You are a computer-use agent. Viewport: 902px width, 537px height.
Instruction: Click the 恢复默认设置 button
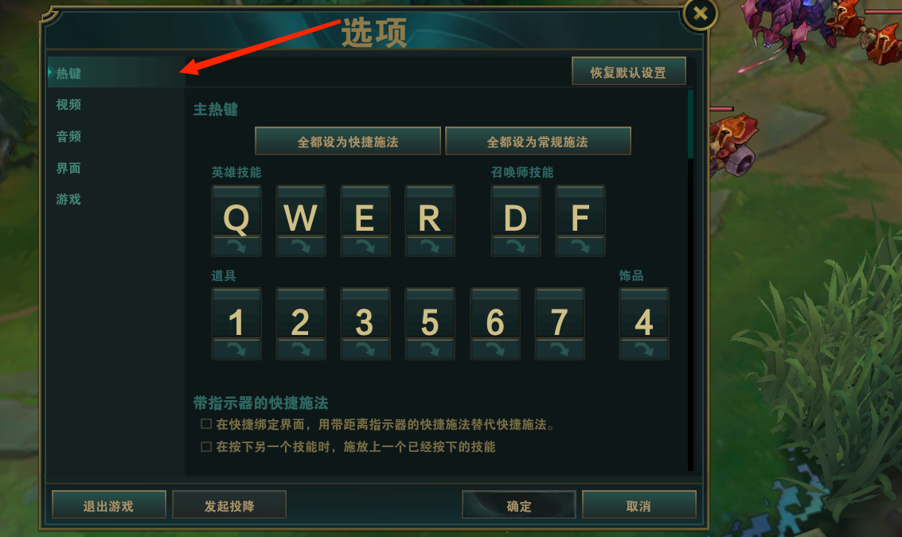point(629,72)
